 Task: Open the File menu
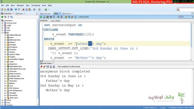[x=2, y=5]
